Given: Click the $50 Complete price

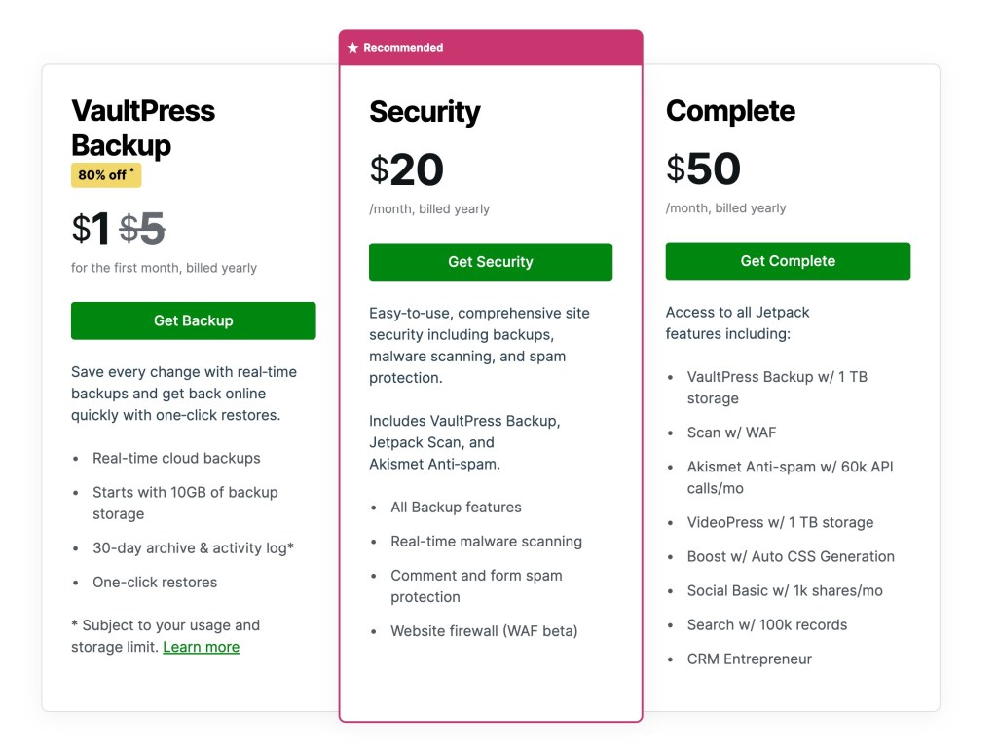Looking at the screenshot, I should pos(703,169).
